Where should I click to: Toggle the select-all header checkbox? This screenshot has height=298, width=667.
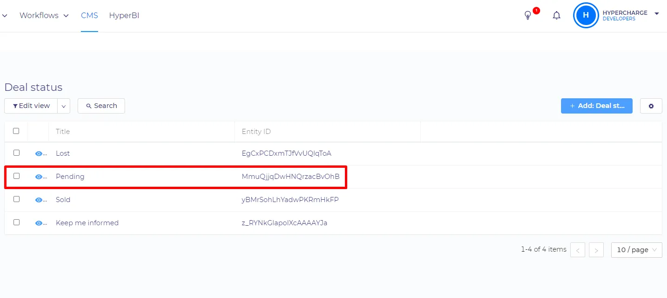(16, 131)
